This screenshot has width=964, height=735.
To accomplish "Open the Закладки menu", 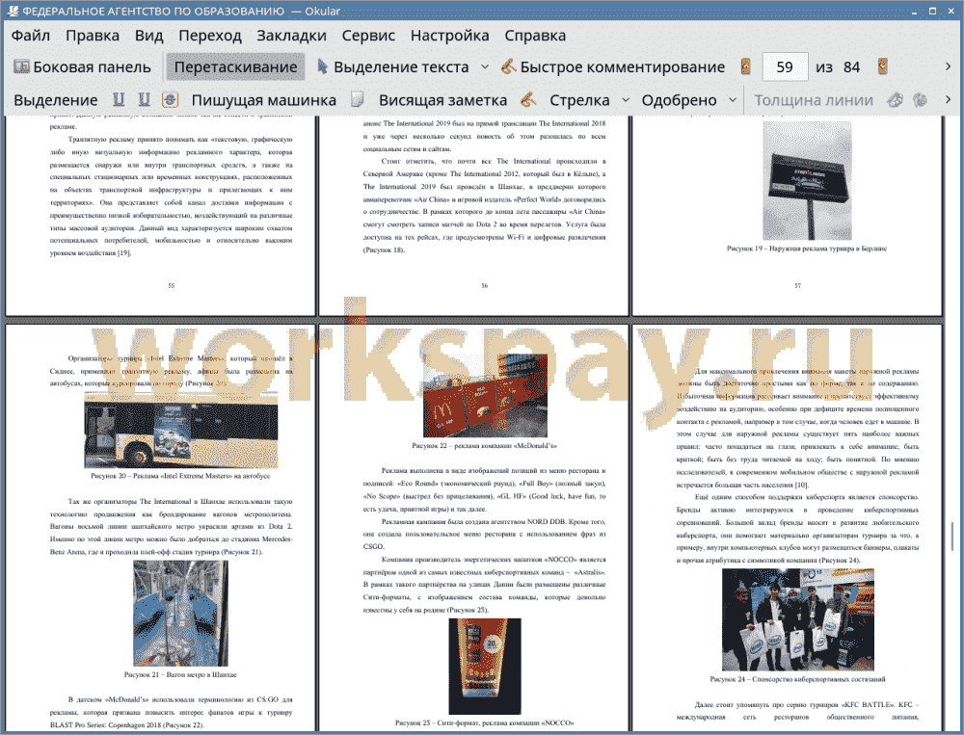I will tap(291, 36).
